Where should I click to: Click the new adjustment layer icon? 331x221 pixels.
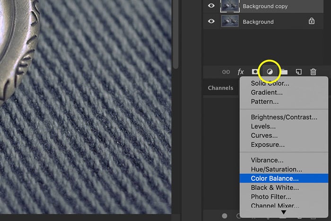click(x=270, y=72)
